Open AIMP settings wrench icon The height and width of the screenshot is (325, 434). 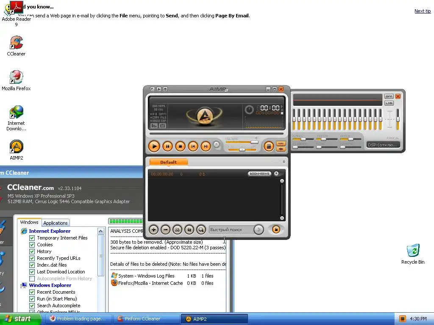159,89
